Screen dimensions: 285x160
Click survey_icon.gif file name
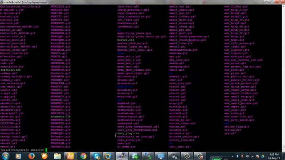point(182,140)
